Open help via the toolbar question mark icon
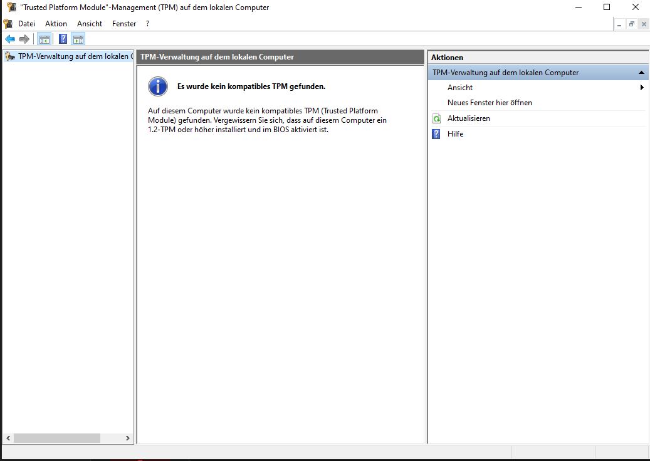Image resolution: width=650 pixels, height=461 pixels. pyautogui.click(x=63, y=39)
